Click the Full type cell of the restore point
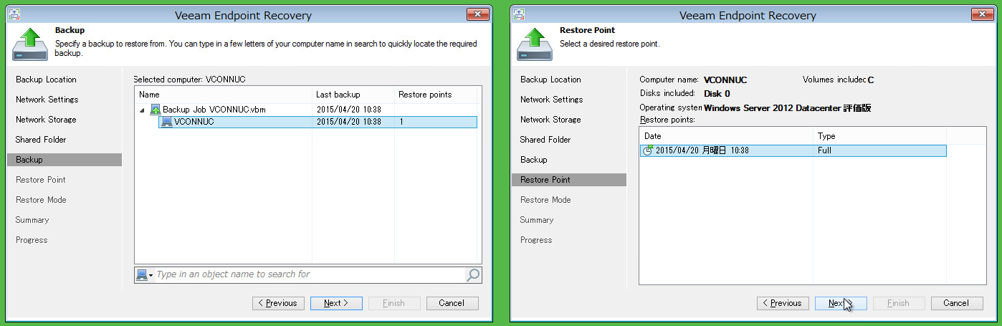The width and height of the screenshot is (1002, 326). pos(824,150)
